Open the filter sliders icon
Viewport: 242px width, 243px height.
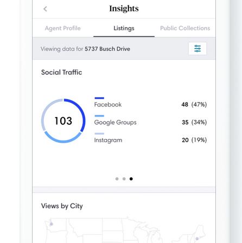tap(198, 49)
